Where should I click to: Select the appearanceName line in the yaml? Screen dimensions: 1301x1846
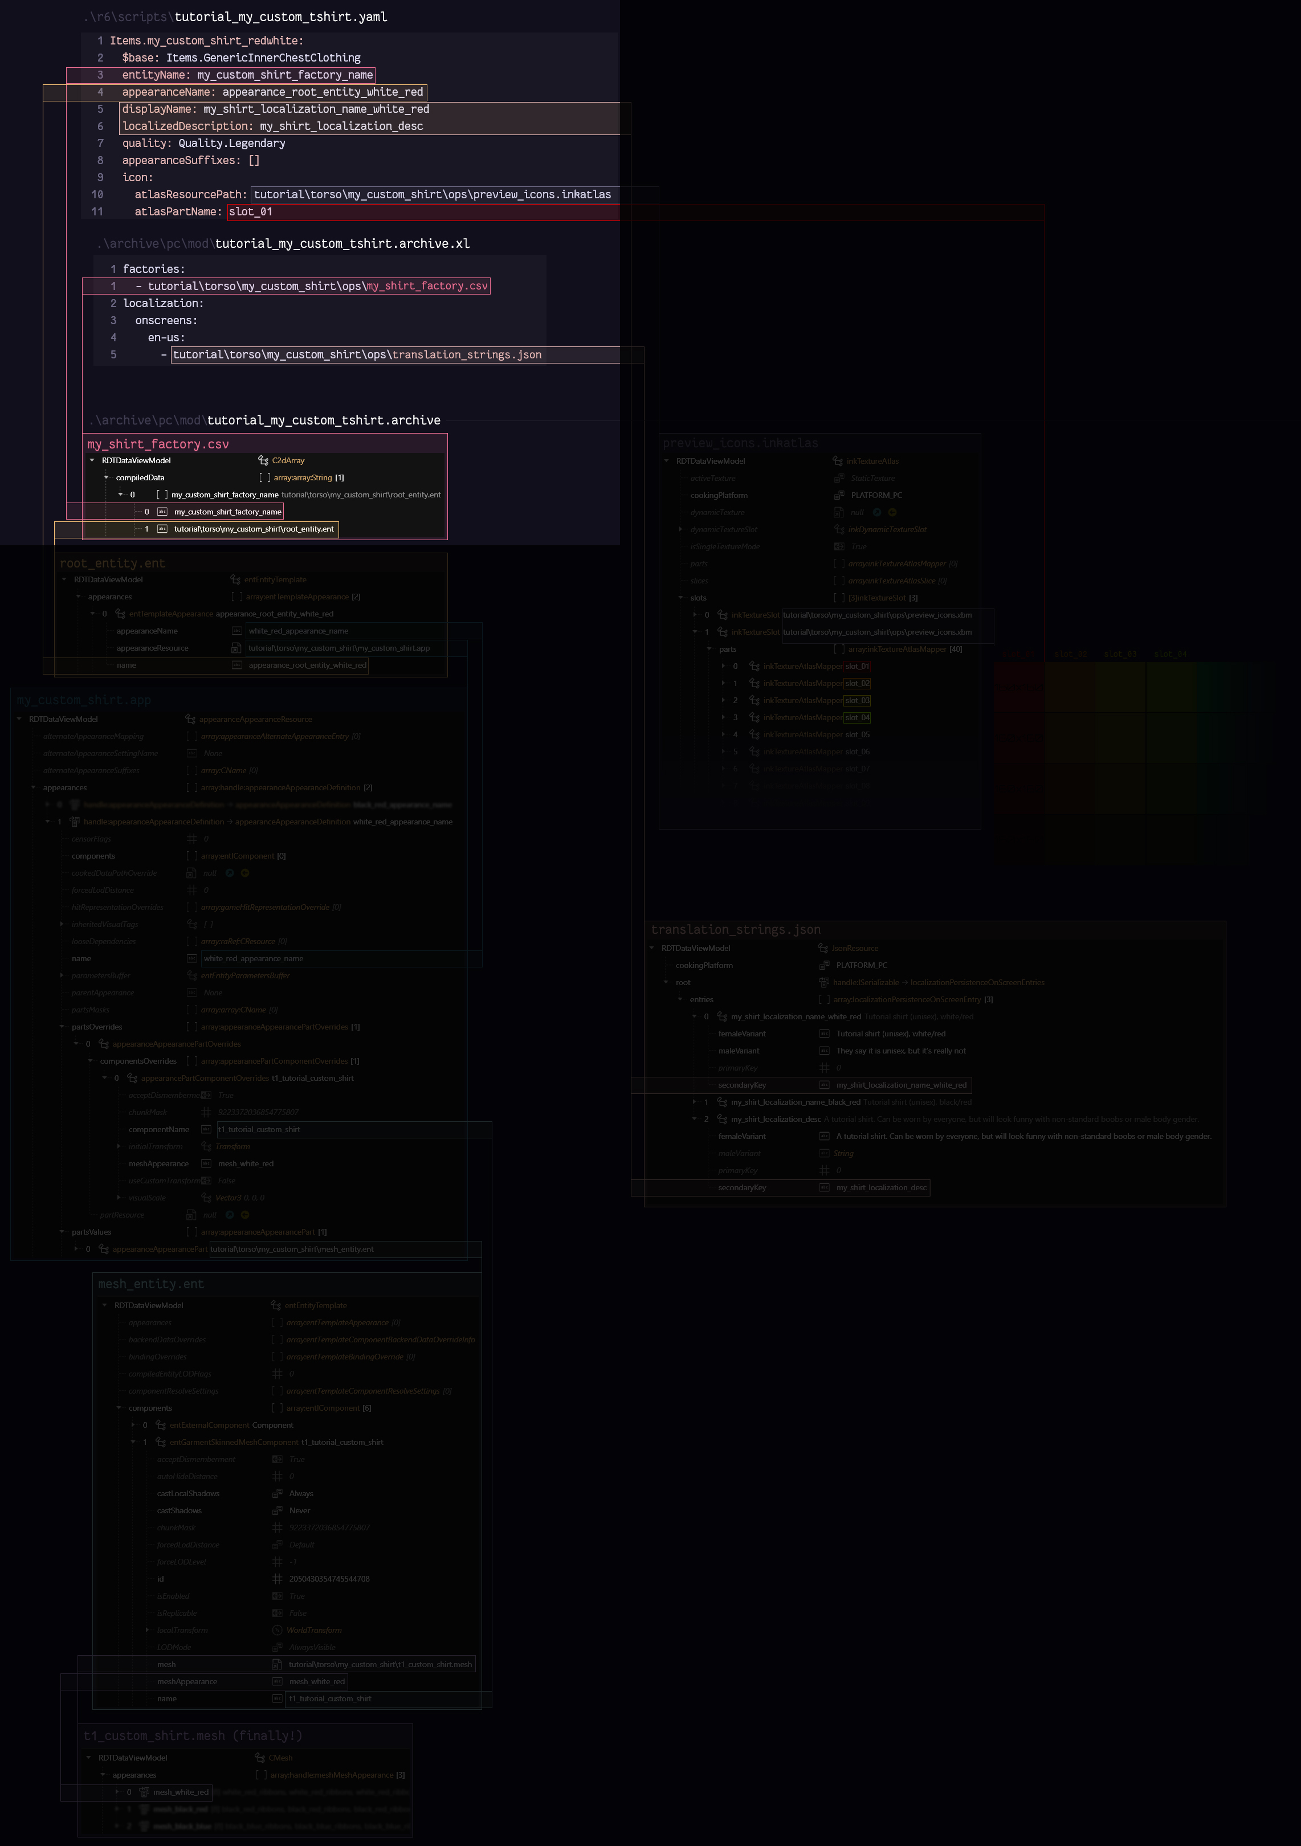point(272,92)
